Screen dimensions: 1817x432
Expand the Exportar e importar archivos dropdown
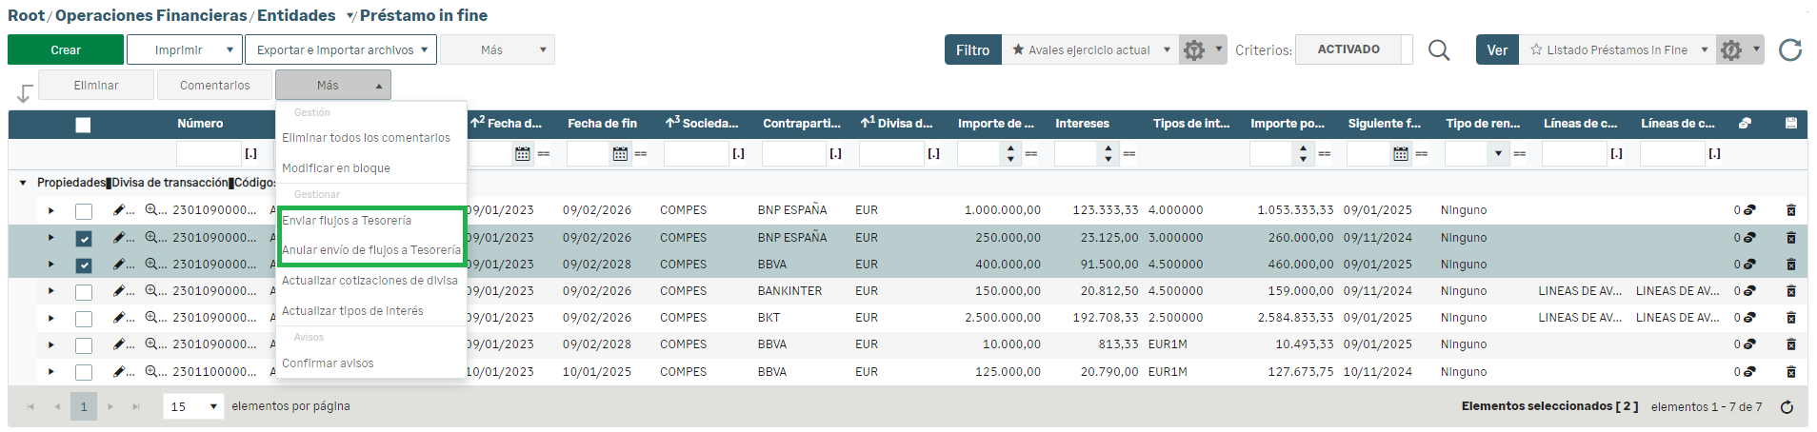pyautogui.click(x=341, y=50)
